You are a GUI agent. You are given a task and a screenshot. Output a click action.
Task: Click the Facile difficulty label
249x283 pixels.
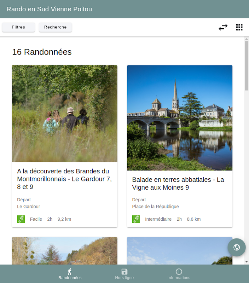tap(36, 219)
